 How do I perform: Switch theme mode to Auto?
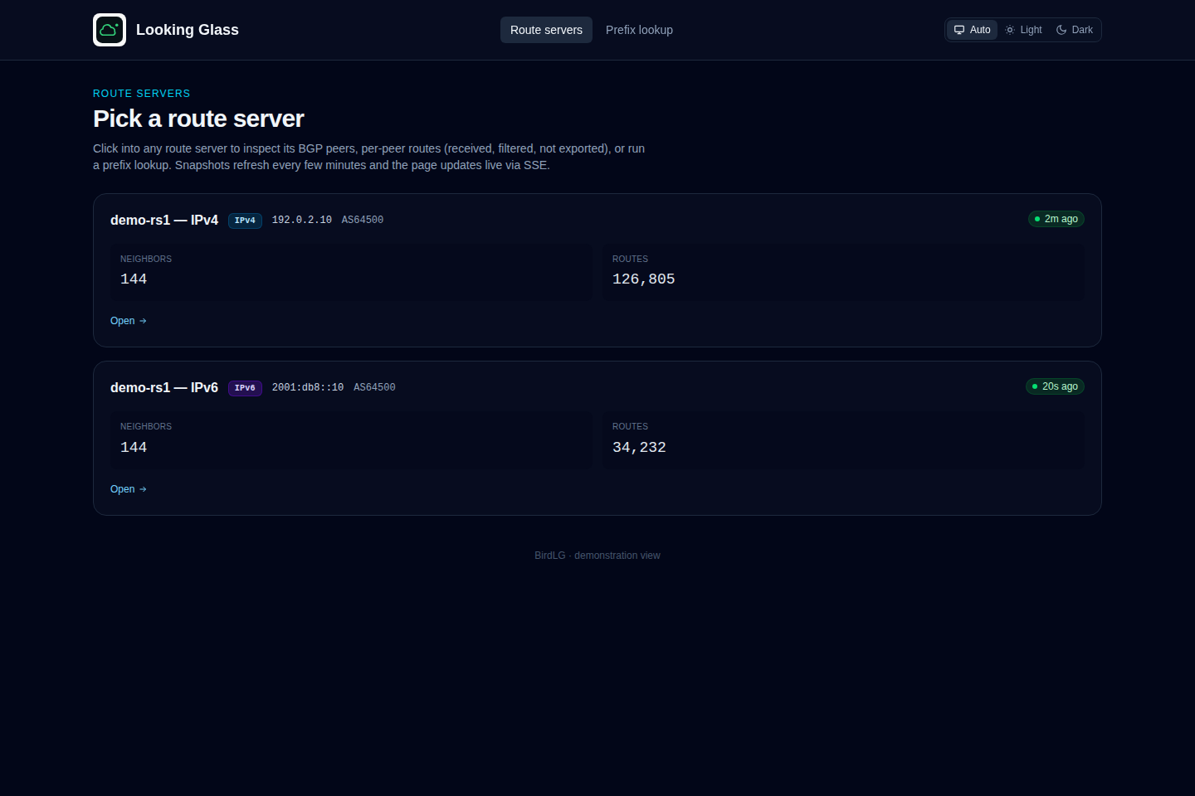pos(973,30)
